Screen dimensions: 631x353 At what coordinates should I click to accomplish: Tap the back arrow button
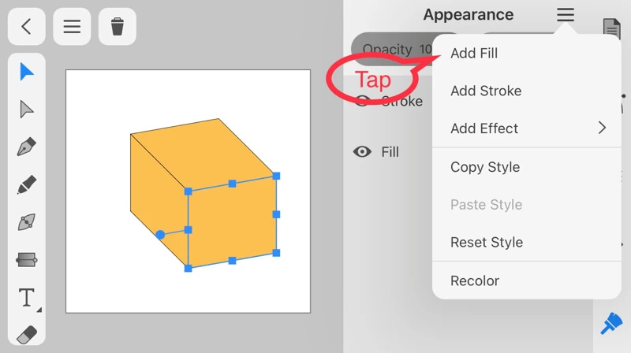(x=26, y=26)
